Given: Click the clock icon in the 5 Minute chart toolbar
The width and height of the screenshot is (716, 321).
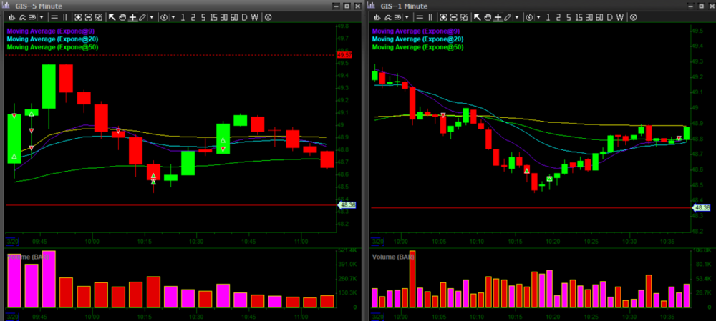Looking at the screenshot, I should tap(164, 16).
